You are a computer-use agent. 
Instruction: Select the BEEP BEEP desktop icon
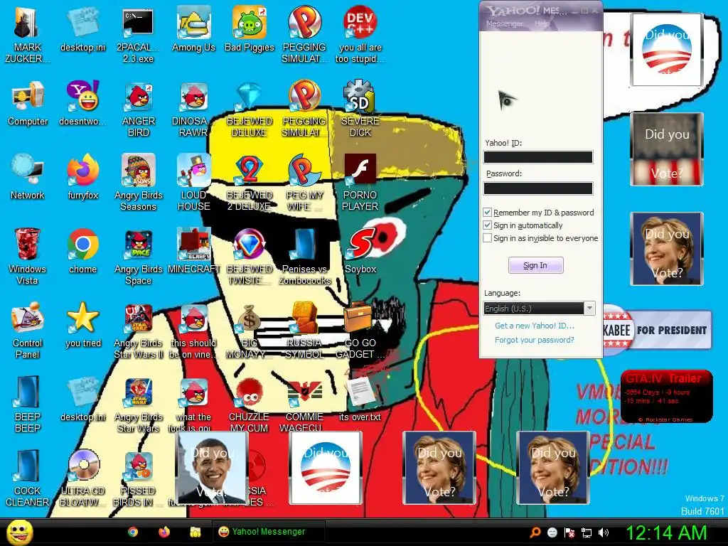tap(28, 405)
